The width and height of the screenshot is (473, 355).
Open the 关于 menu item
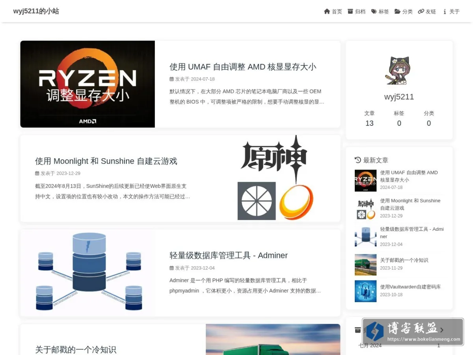coord(454,11)
